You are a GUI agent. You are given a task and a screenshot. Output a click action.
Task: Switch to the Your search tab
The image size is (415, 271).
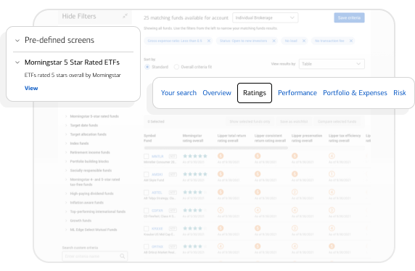tap(178, 93)
